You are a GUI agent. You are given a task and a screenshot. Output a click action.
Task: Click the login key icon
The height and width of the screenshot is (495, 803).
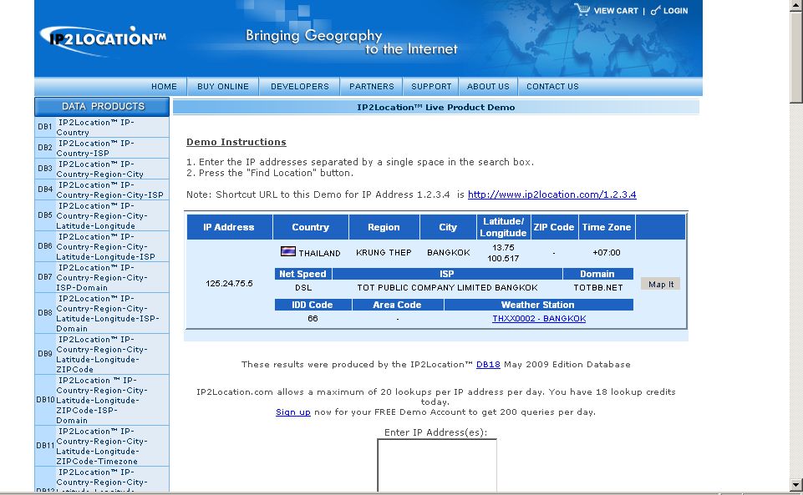coord(655,10)
